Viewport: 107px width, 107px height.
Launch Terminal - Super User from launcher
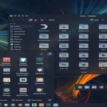7,62
